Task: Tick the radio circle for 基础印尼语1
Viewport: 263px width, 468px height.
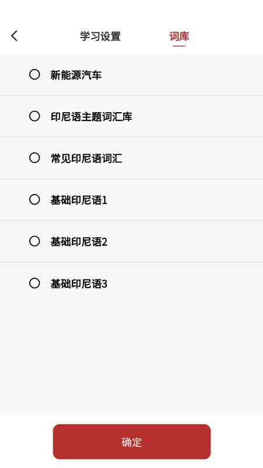Action: click(34, 199)
